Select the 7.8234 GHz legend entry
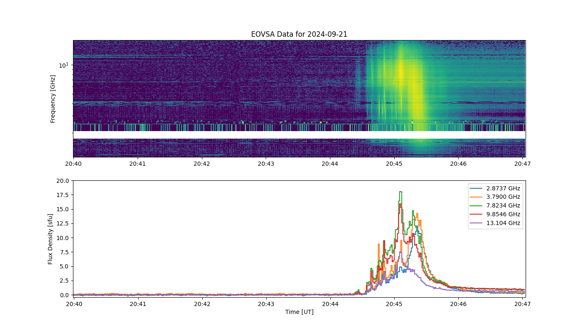 point(495,206)
